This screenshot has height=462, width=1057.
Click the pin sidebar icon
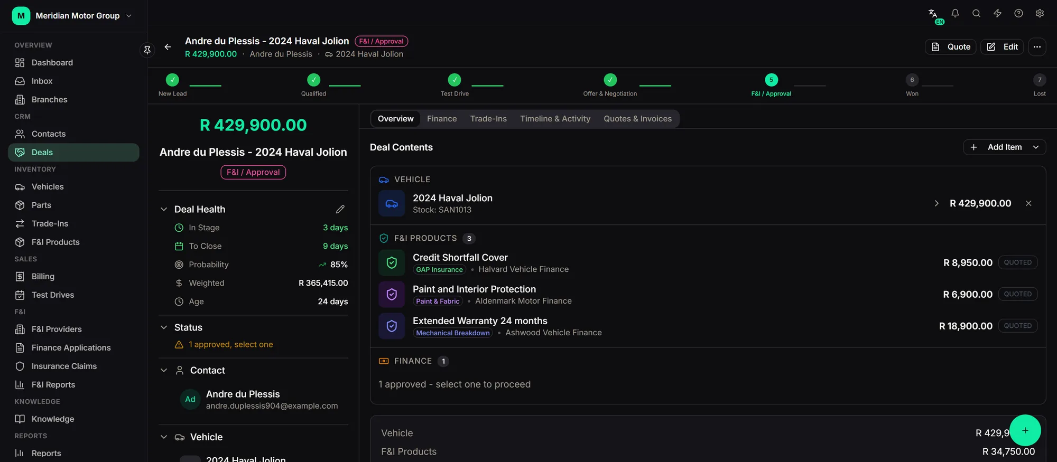147,50
